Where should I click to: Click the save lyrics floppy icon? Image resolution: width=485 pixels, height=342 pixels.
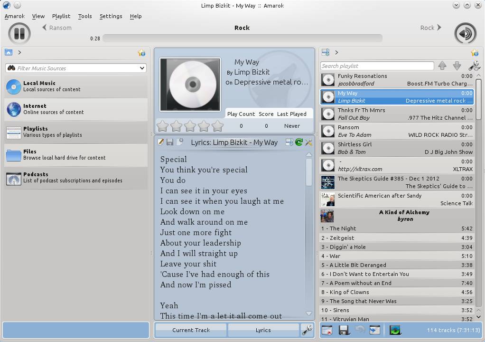(x=170, y=142)
